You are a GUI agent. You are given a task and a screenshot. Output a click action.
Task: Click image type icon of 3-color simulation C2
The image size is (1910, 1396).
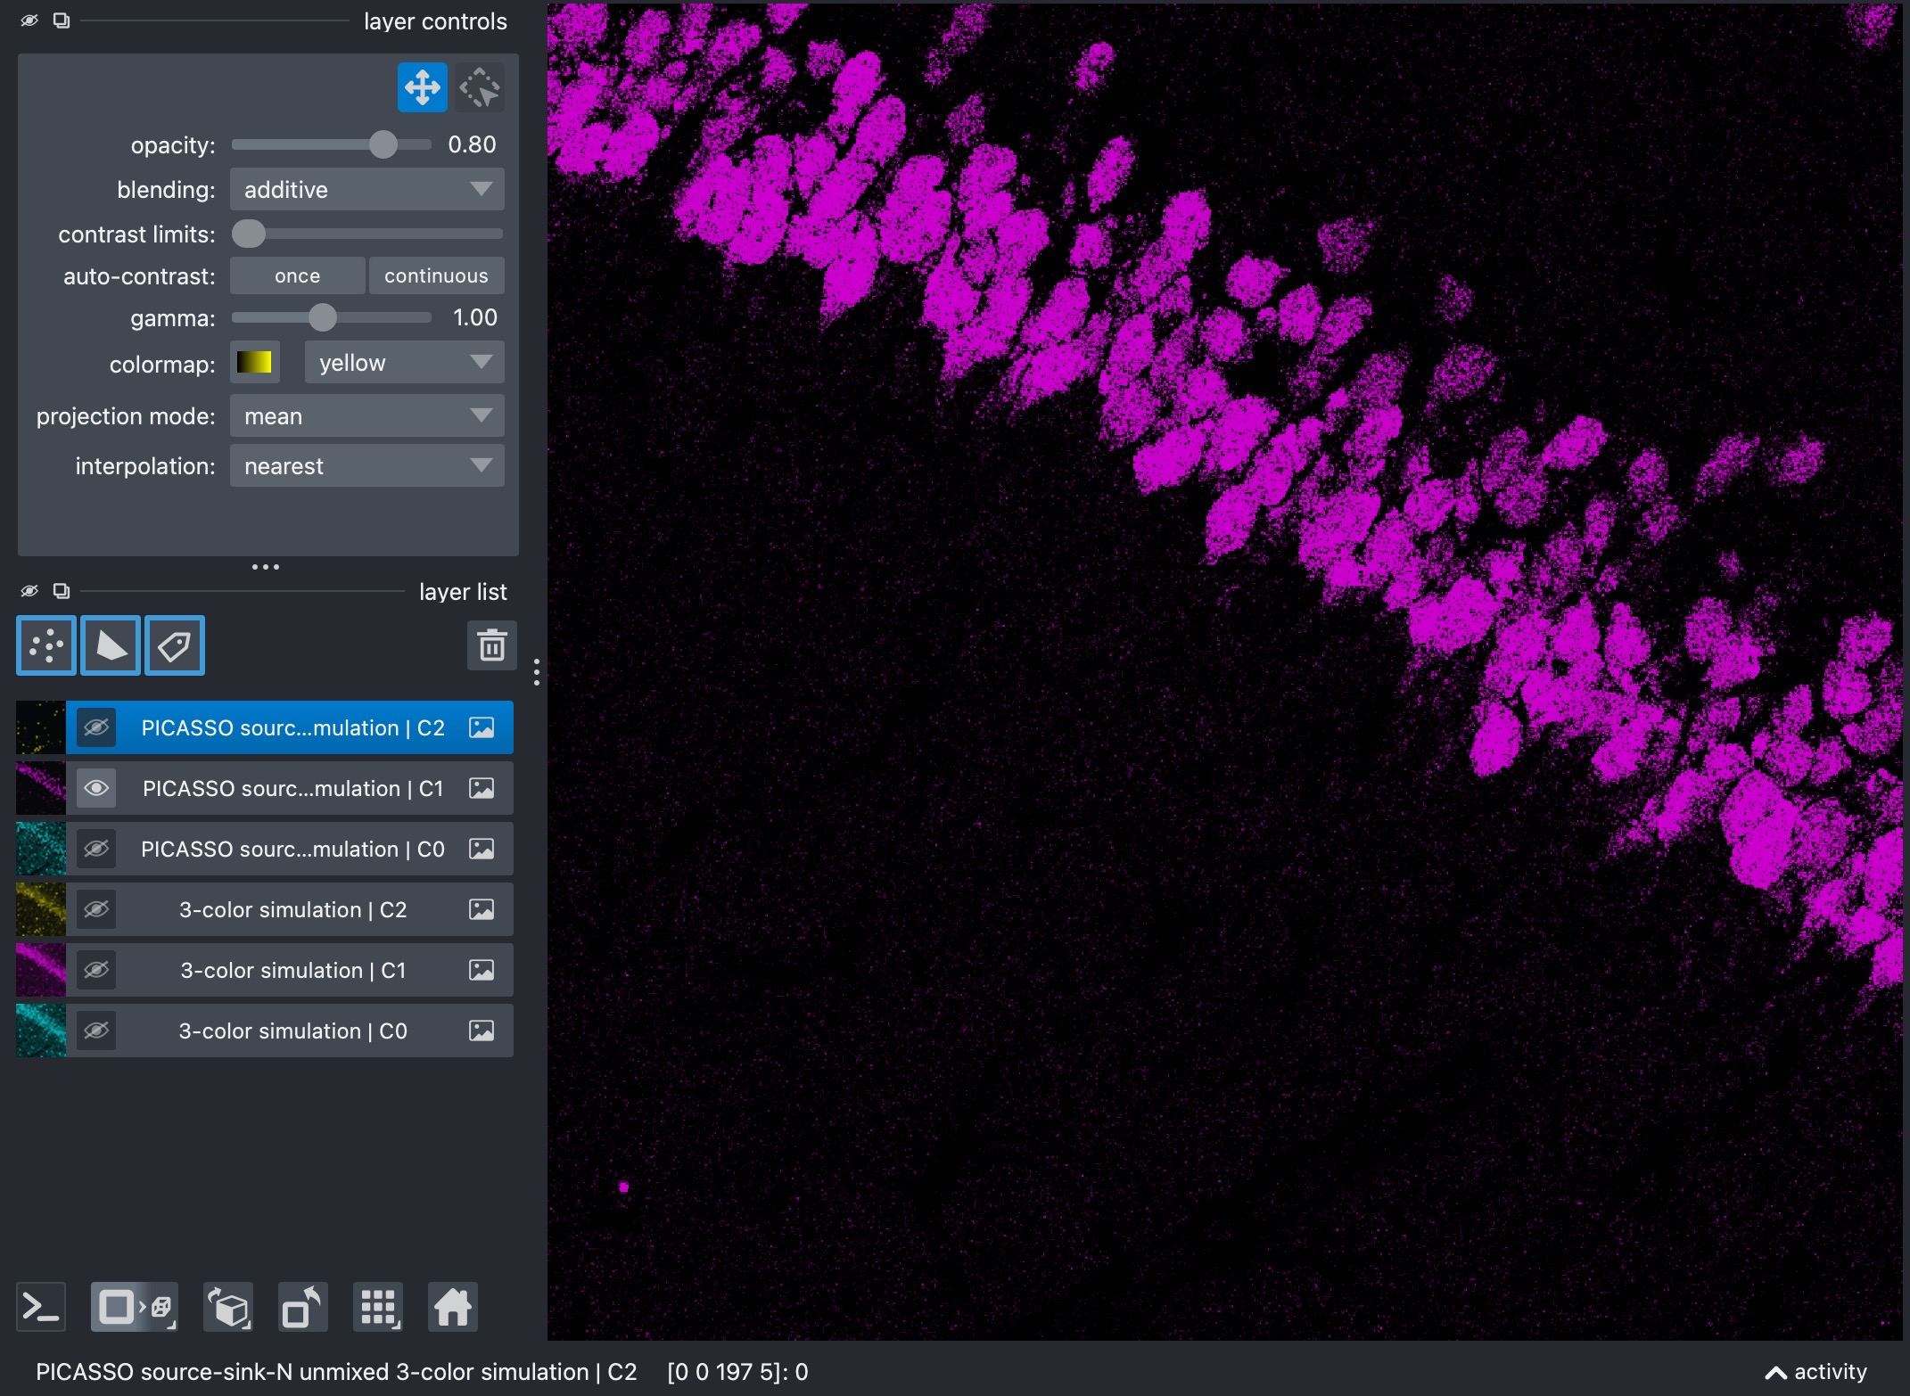482,909
